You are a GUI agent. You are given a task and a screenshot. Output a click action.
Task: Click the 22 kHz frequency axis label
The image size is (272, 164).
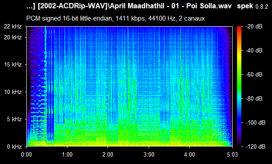coord(13,27)
